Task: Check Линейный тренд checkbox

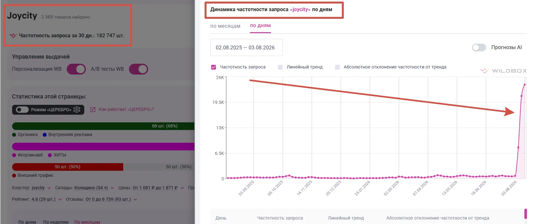Action: pos(280,67)
